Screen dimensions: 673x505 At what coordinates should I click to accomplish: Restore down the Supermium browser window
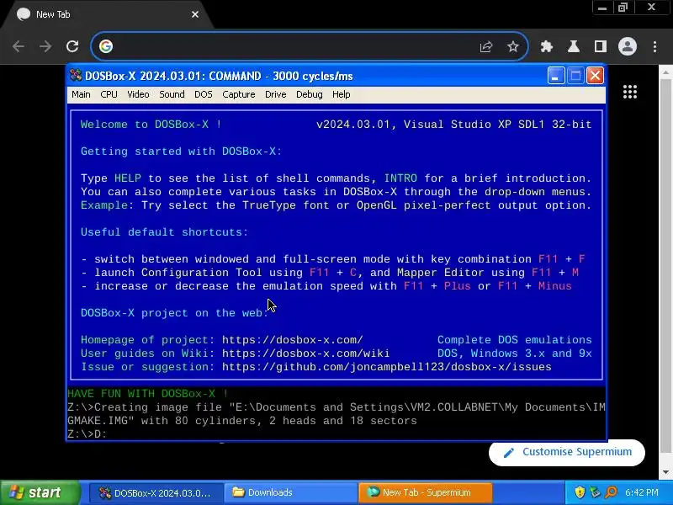tap(623, 8)
